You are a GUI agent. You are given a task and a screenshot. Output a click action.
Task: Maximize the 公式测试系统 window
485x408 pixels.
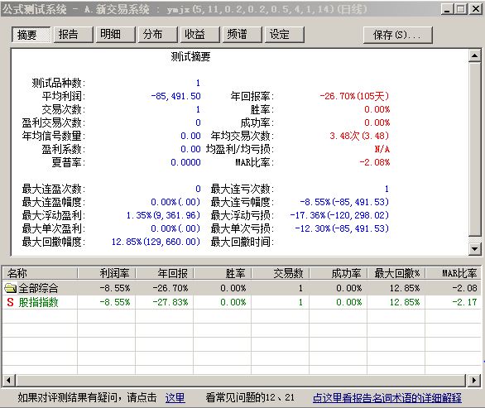pyautogui.click(x=460, y=9)
